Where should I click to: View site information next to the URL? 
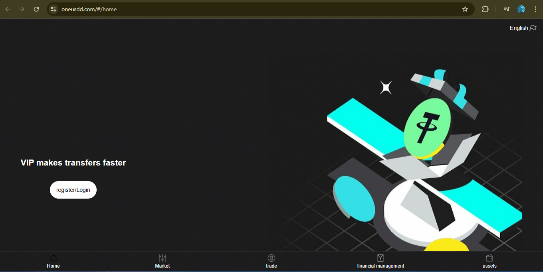coord(54,9)
